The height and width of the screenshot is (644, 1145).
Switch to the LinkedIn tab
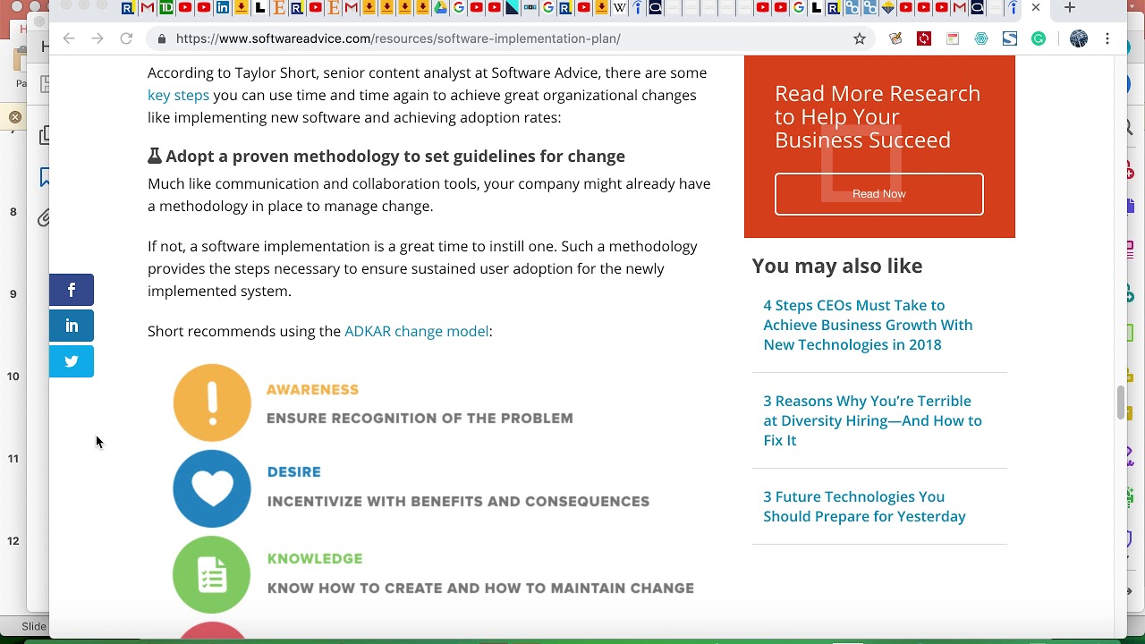pyautogui.click(x=223, y=8)
